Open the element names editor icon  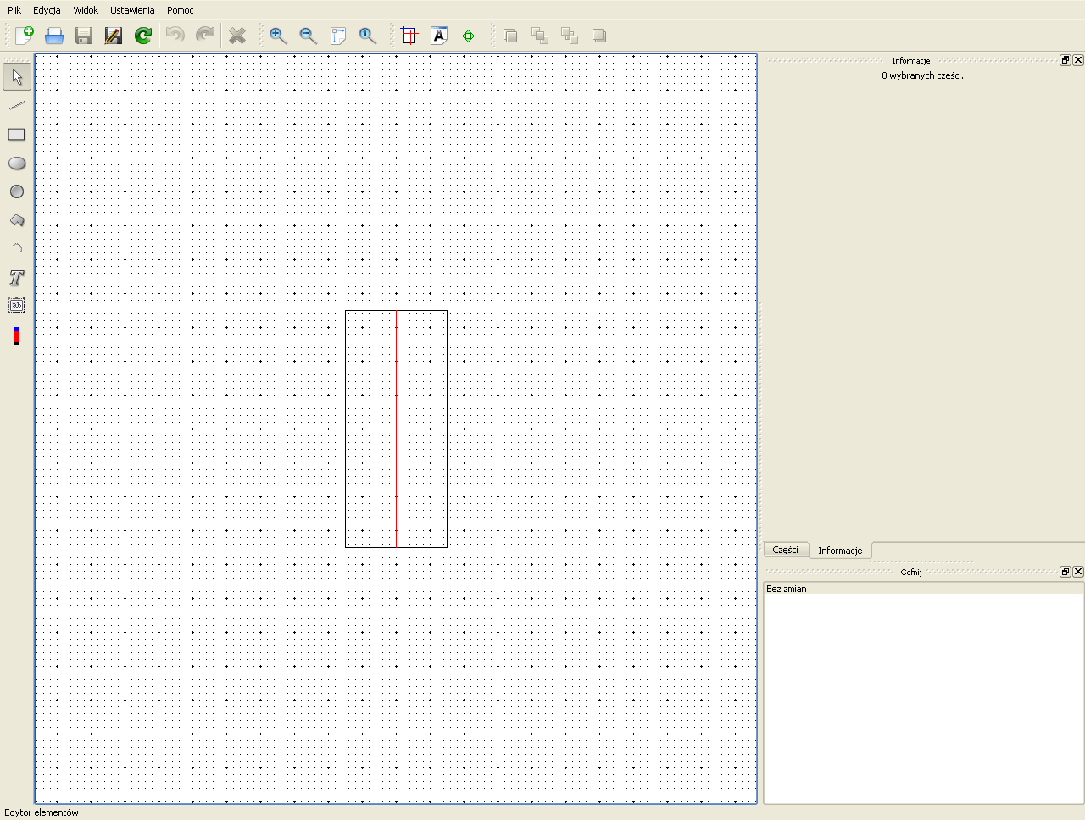pos(439,36)
